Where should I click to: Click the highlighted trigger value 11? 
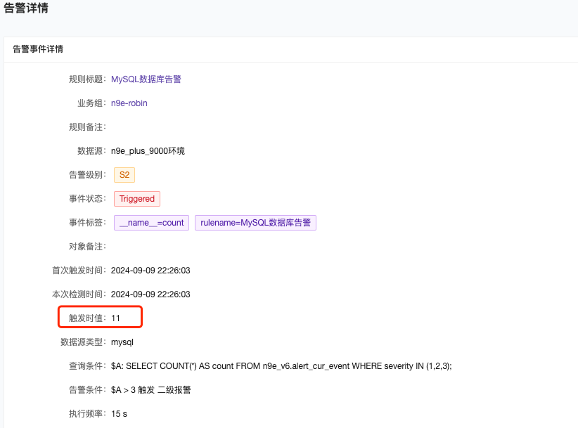click(x=117, y=317)
